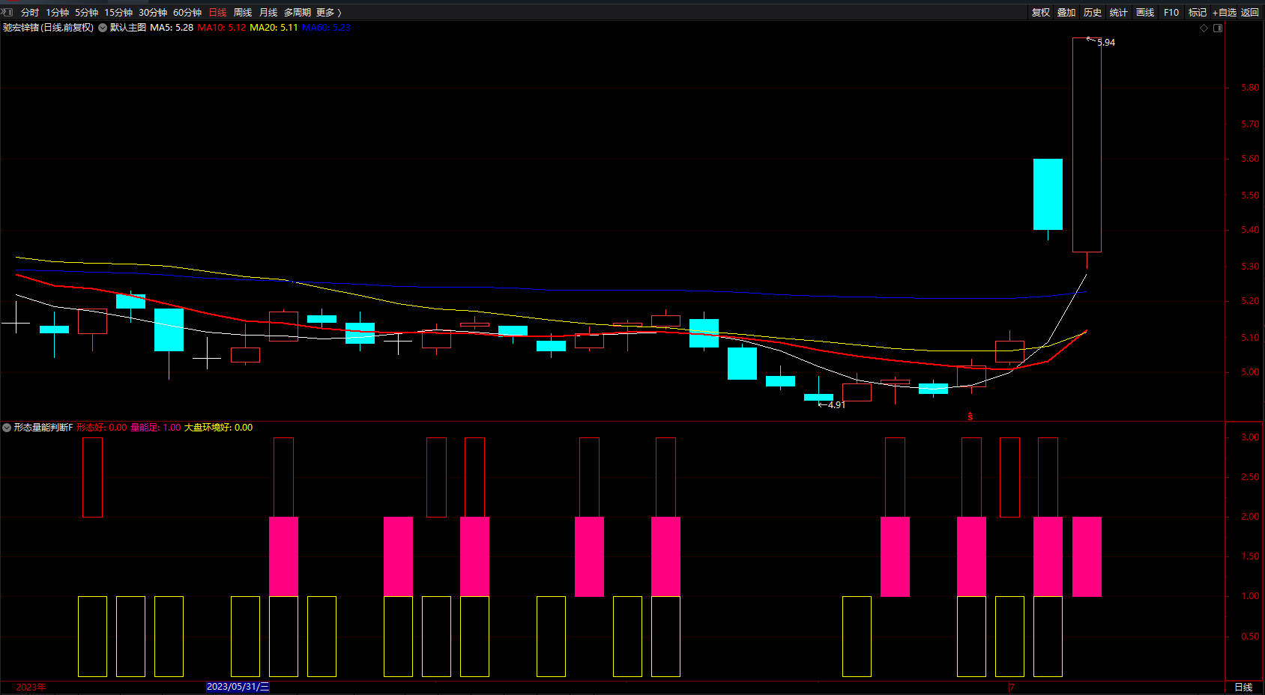Viewport: 1265px width, 695px height.
Task: Open the 历史 history button
Action: pos(1093,12)
